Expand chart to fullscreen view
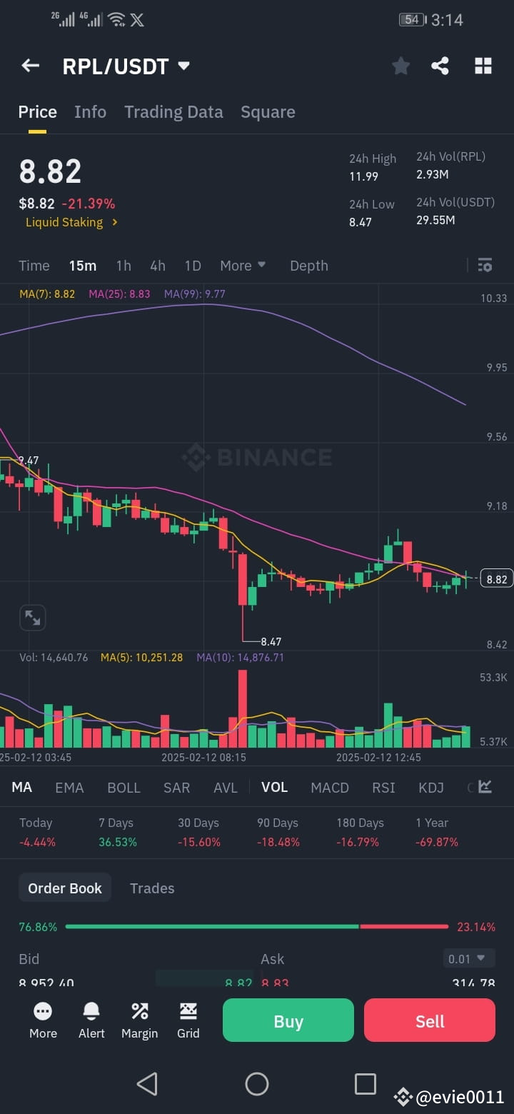The height and width of the screenshot is (1114, 514). tap(32, 617)
